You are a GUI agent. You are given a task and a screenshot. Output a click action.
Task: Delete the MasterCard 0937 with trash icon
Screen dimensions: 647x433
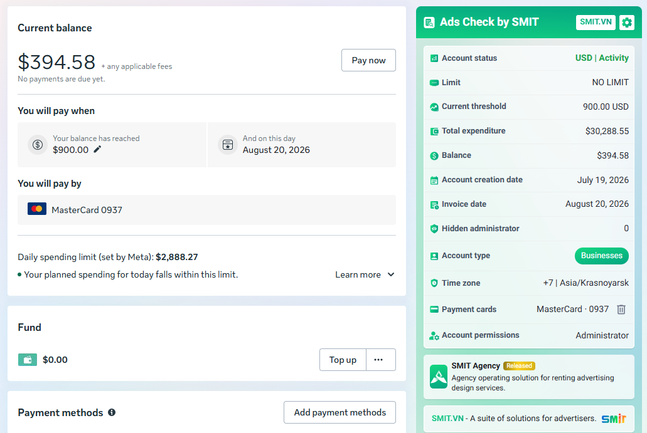coord(621,309)
